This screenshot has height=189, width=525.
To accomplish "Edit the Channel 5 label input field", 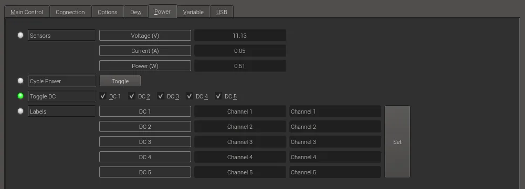I will click(x=335, y=172).
